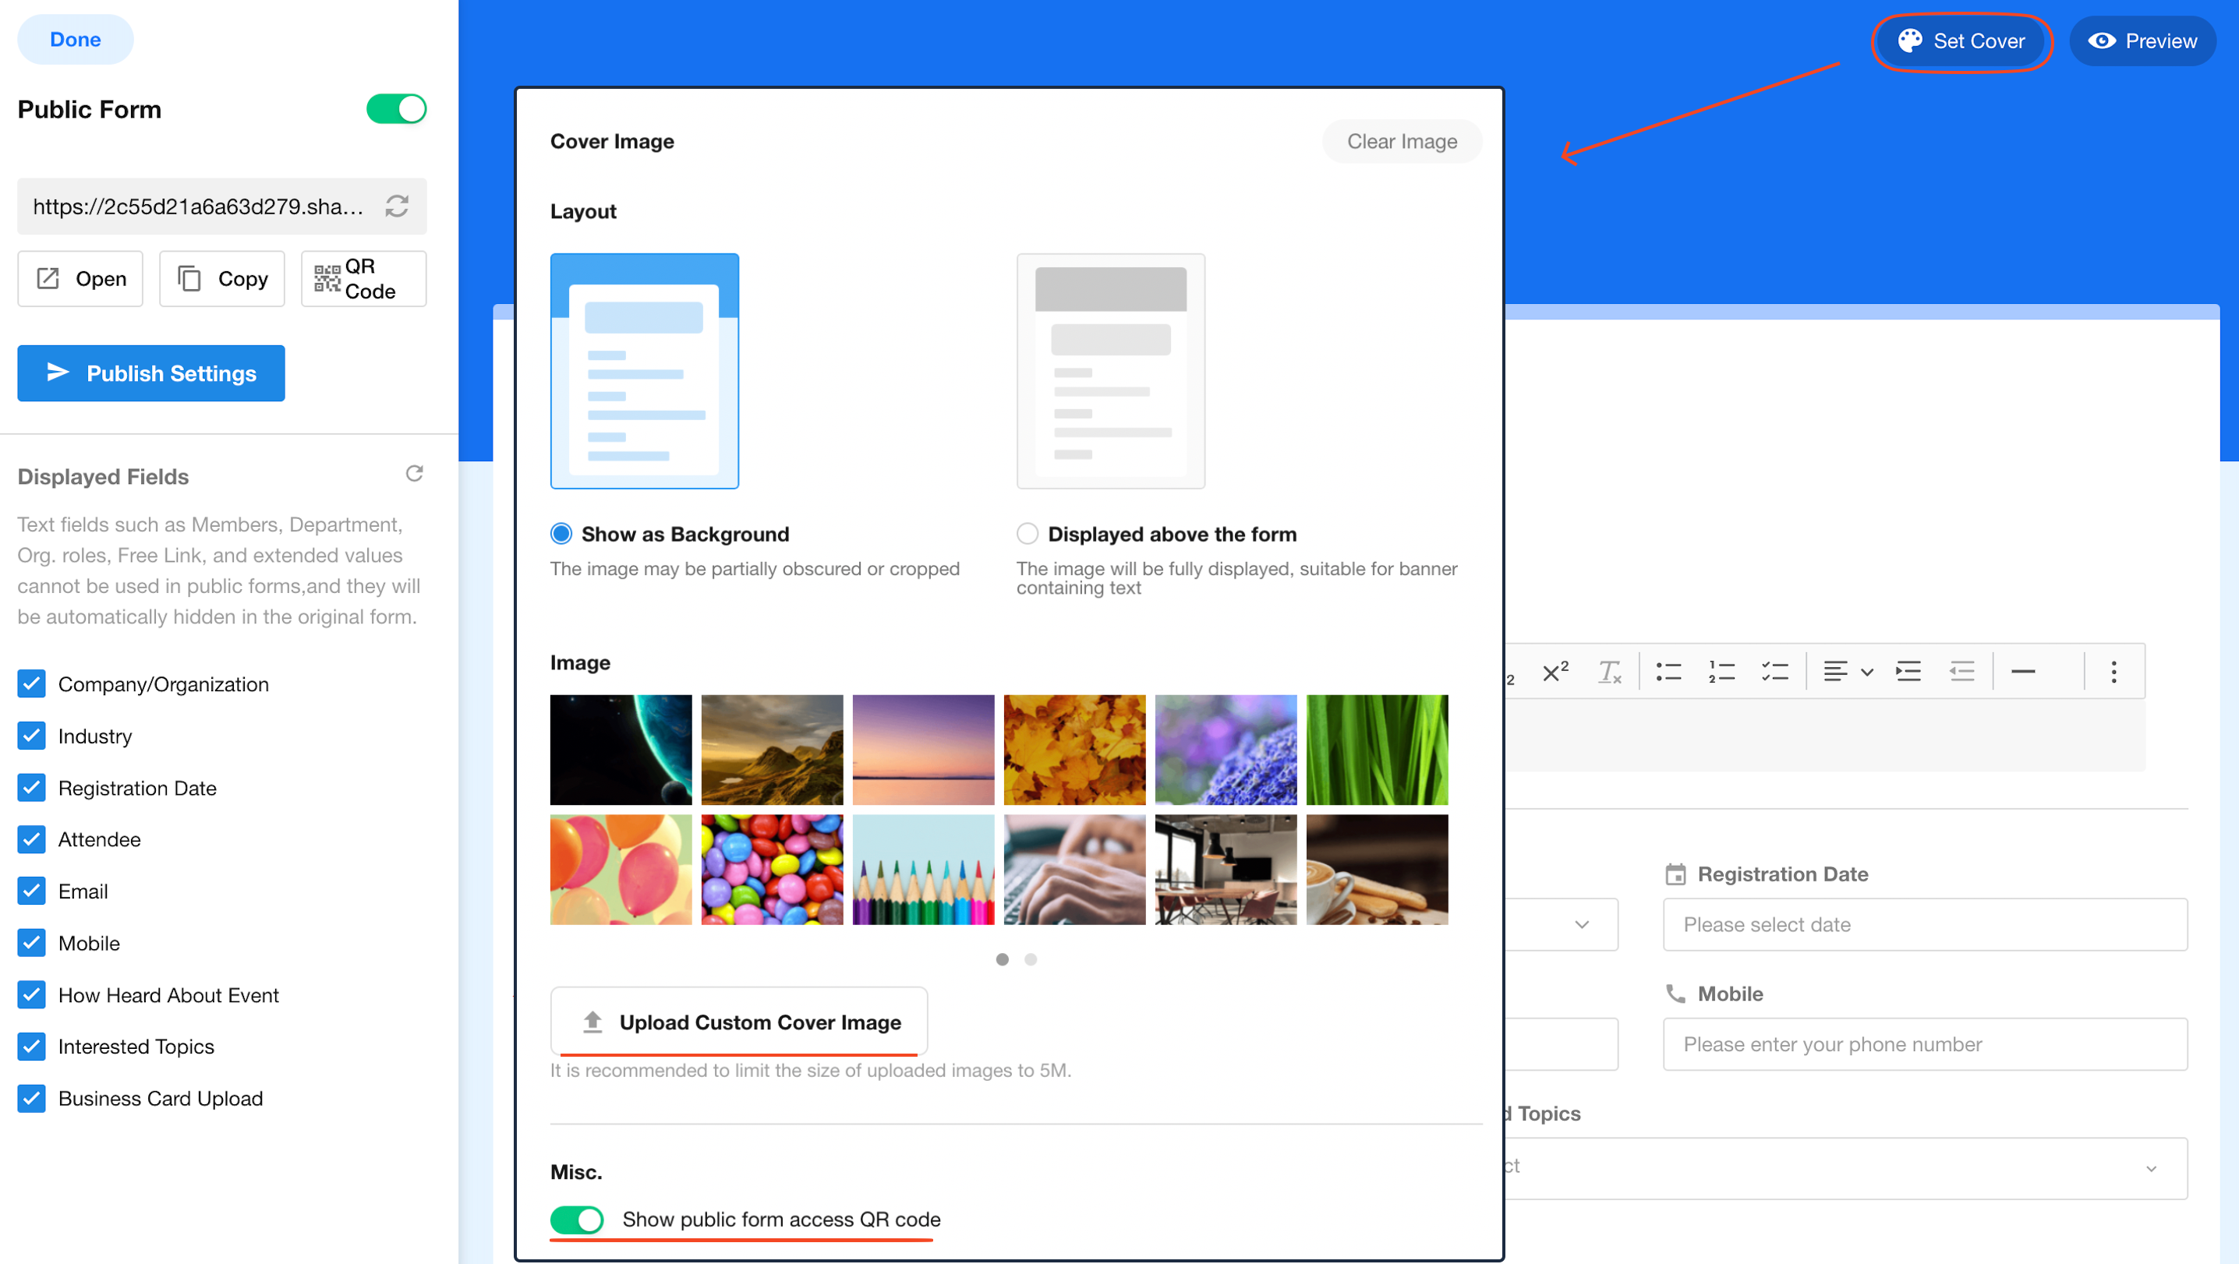The image size is (2239, 1264).
Task: Choose the colorful candy cover image
Action: click(772, 869)
